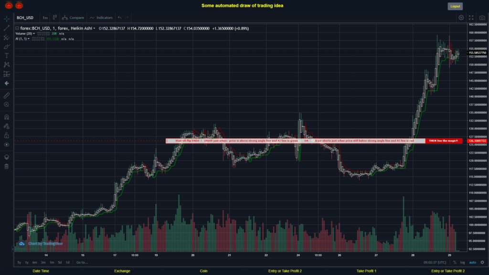Viewport: 489px width, 275px height.
Task: Toggle log scale
Action: (x=462, y=262)
